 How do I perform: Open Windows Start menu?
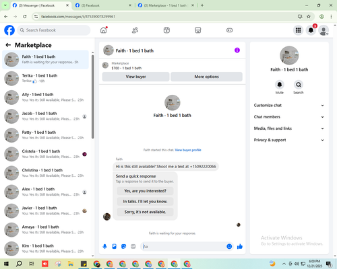tap(6, 264)
